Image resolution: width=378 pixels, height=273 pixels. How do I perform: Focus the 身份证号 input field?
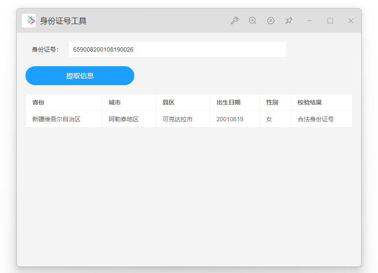coord(177,49)
